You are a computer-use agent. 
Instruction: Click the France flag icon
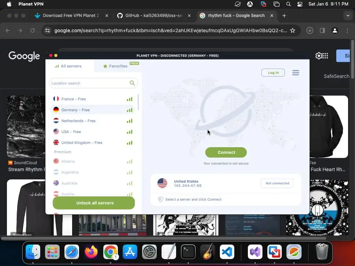pos(56,99)
